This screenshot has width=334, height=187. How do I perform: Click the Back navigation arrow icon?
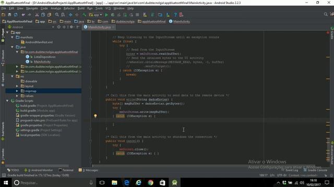[x=70, y=15]
